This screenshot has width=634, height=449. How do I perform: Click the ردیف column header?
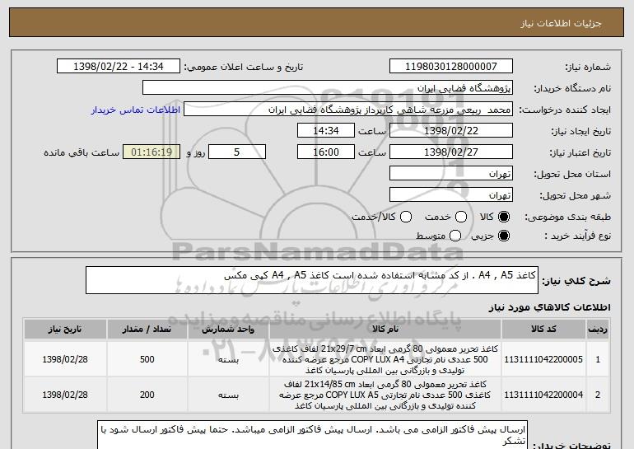click(x=598, y=330)
